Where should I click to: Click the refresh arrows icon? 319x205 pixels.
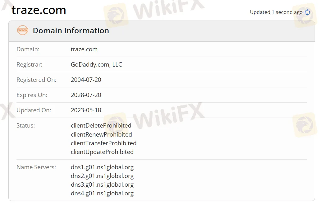coord(307,12)
